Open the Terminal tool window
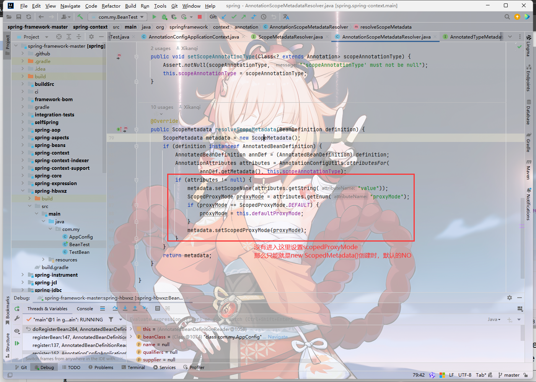Image resolution: width=536 pixels, height=382 pixels. pos(133,367)
